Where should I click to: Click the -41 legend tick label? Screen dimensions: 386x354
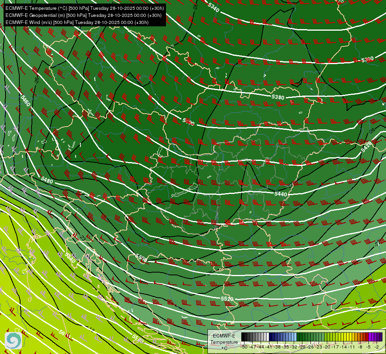coord(269,347)
